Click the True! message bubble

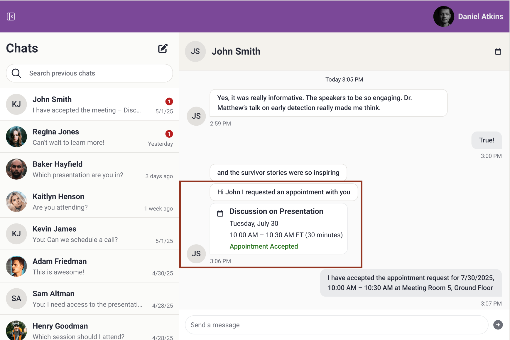point(487,140)
